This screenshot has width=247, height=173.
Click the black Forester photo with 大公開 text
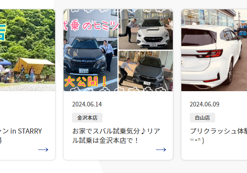(x=91, y=50)
